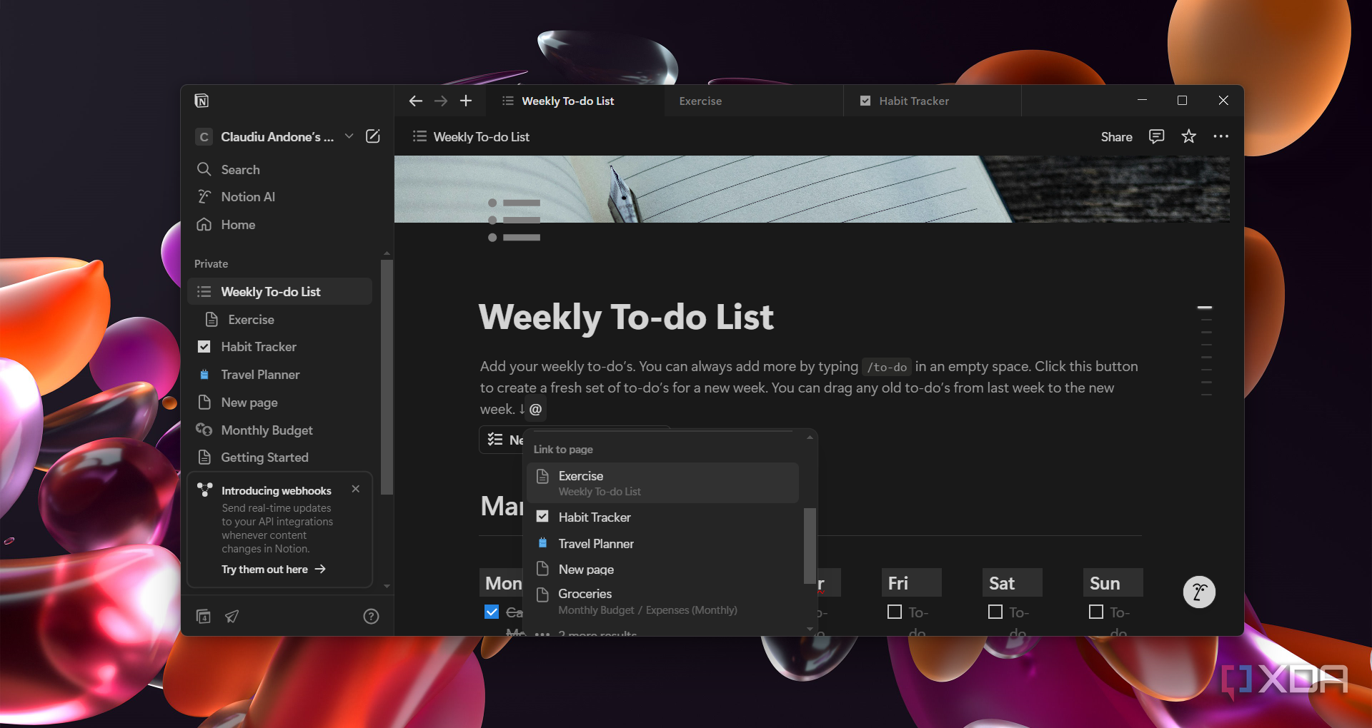The width and height of the screenshot is (1372, 728).
Task: Click the floating Notion AI assistant button
Action: (x=1199, y=592)
